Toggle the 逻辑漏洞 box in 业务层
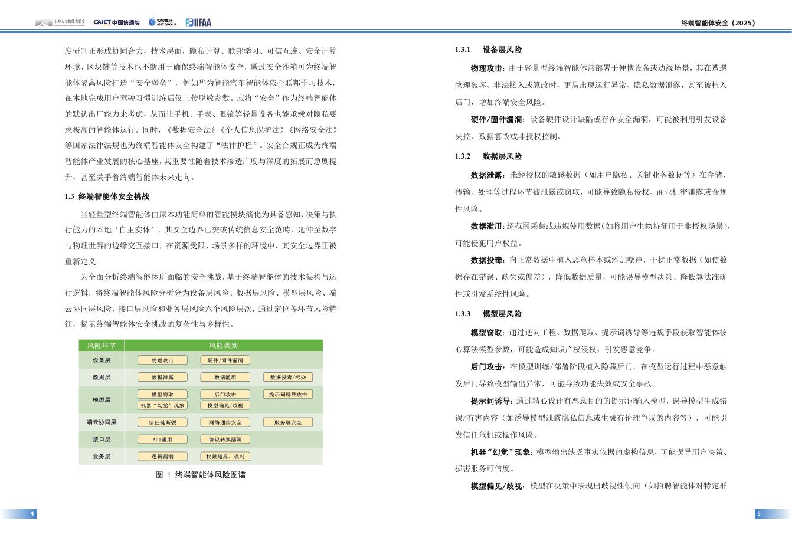The height and width of the screenshot is (541, 792). pyautogui.click(x=164, y=455)
